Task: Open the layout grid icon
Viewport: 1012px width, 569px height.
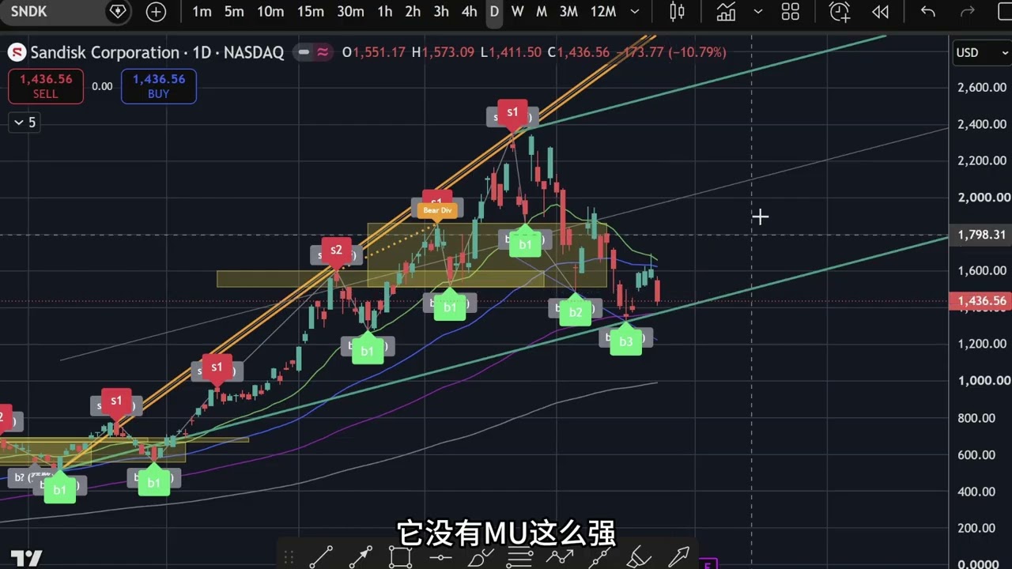Action: (x=790, y=12)
